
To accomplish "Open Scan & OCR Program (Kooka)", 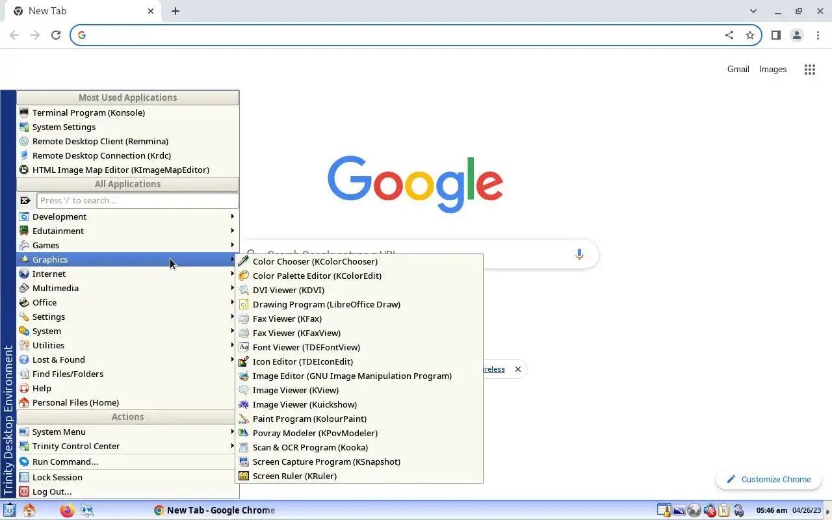I will [359, 447].
